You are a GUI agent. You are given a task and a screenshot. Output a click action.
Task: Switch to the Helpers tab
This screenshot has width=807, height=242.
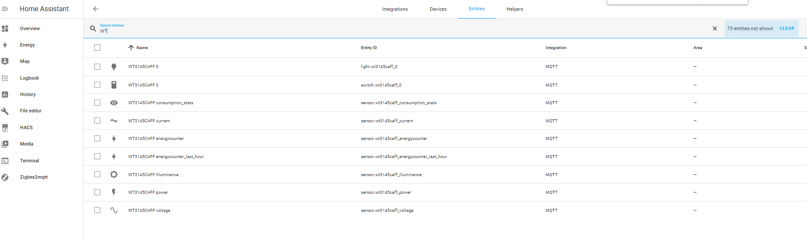(x=515, y=9)
